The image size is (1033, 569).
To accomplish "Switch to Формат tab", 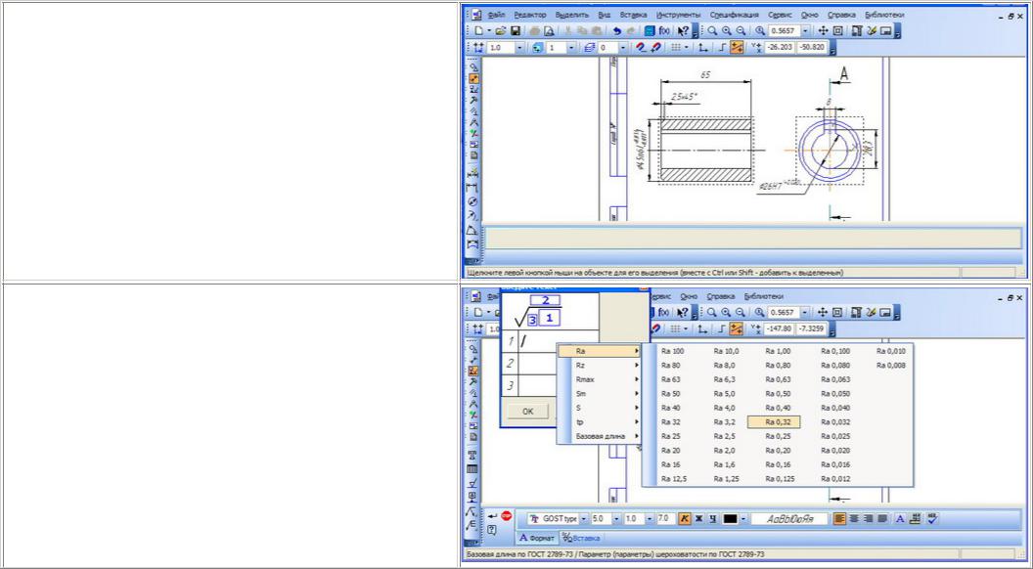I will [x=537, y=538].
